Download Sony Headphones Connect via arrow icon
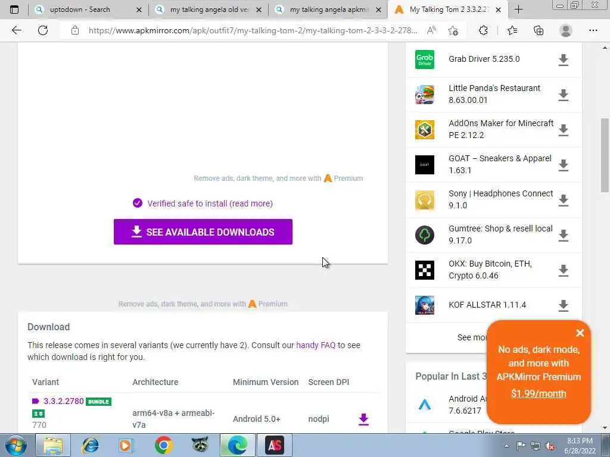The width and height of the screenshot is (610, 457). click(x=564, y=200)
